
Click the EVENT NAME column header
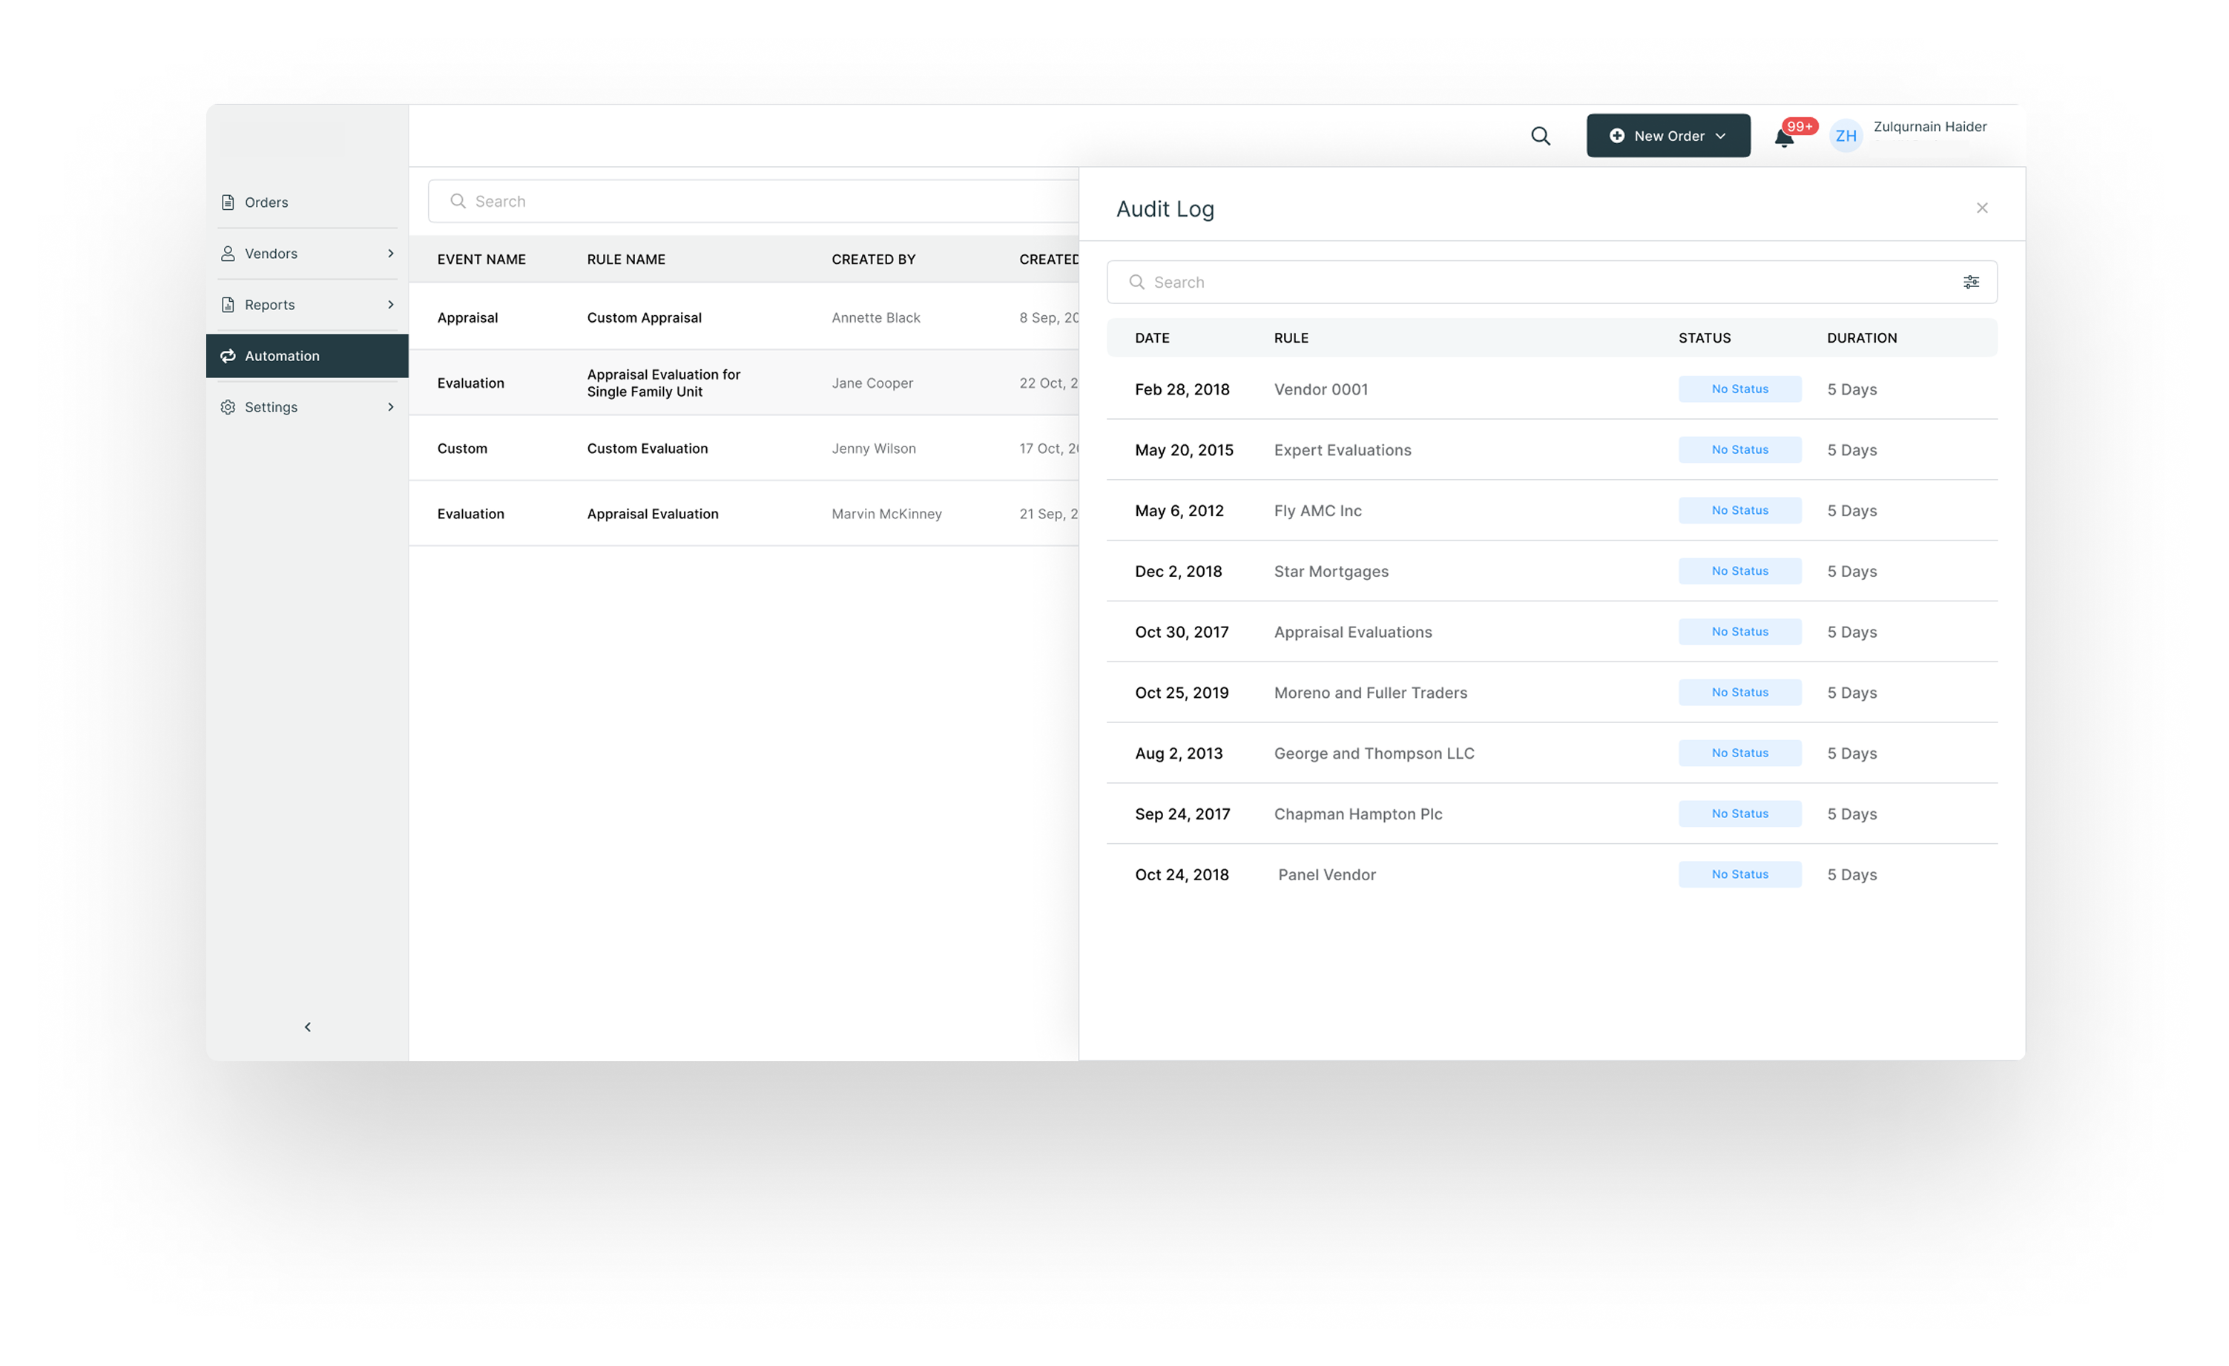click(481, 260)
